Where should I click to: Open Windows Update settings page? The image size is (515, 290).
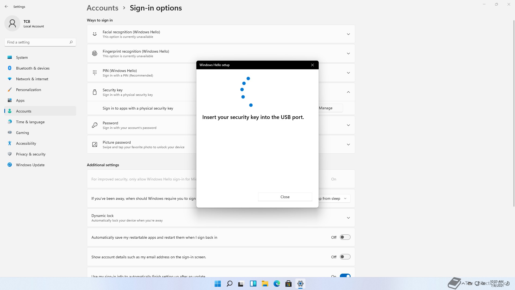point(30,165)
